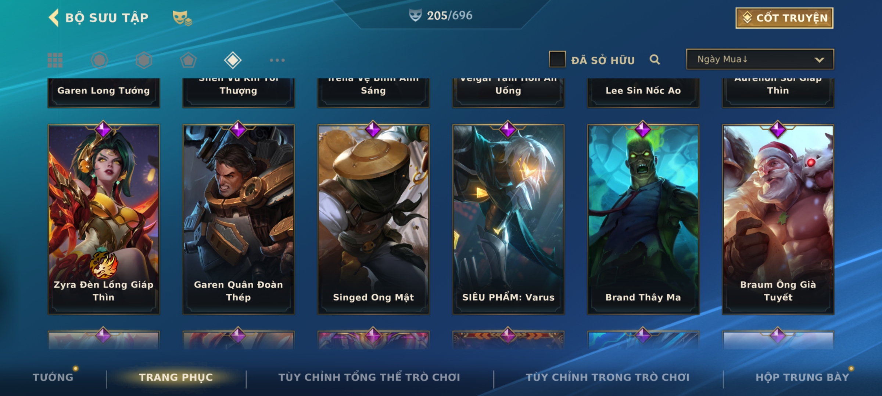Select the diamond rarity filter icon
This screenshot has height=396, width=882.
[x=233, y=60]
